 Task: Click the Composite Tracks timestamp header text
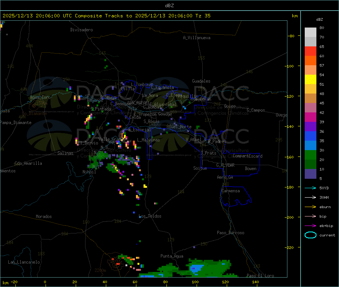106,16
